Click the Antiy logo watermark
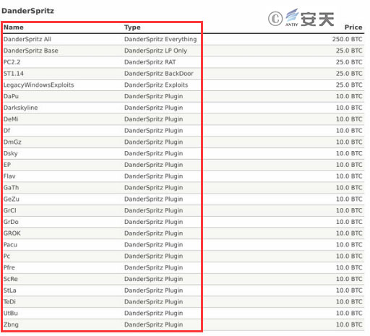This screenshot has height=336, width=370. pyautogui.click(x=310, y=18)
